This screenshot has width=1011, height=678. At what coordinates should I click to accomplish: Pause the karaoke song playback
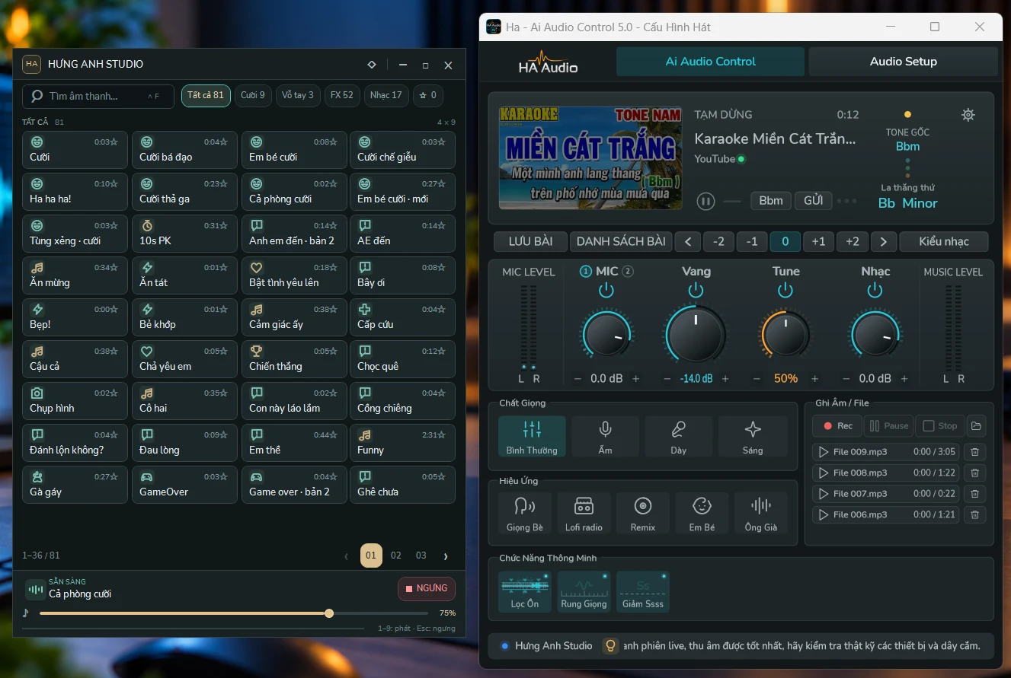[706, 201]
